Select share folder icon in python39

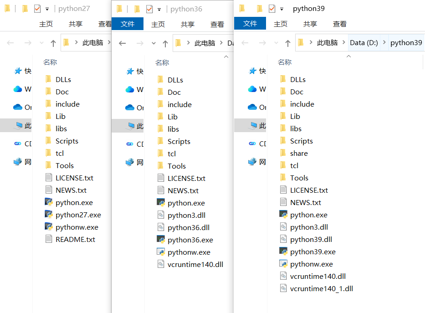pyautogui.click(x=283, y=153)
